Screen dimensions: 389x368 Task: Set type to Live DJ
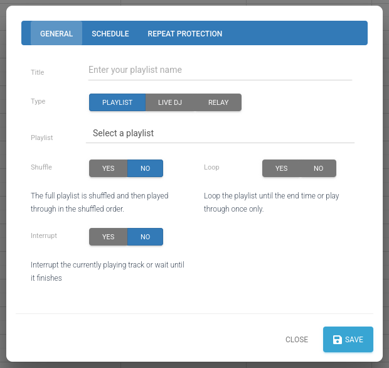point(170,102)
